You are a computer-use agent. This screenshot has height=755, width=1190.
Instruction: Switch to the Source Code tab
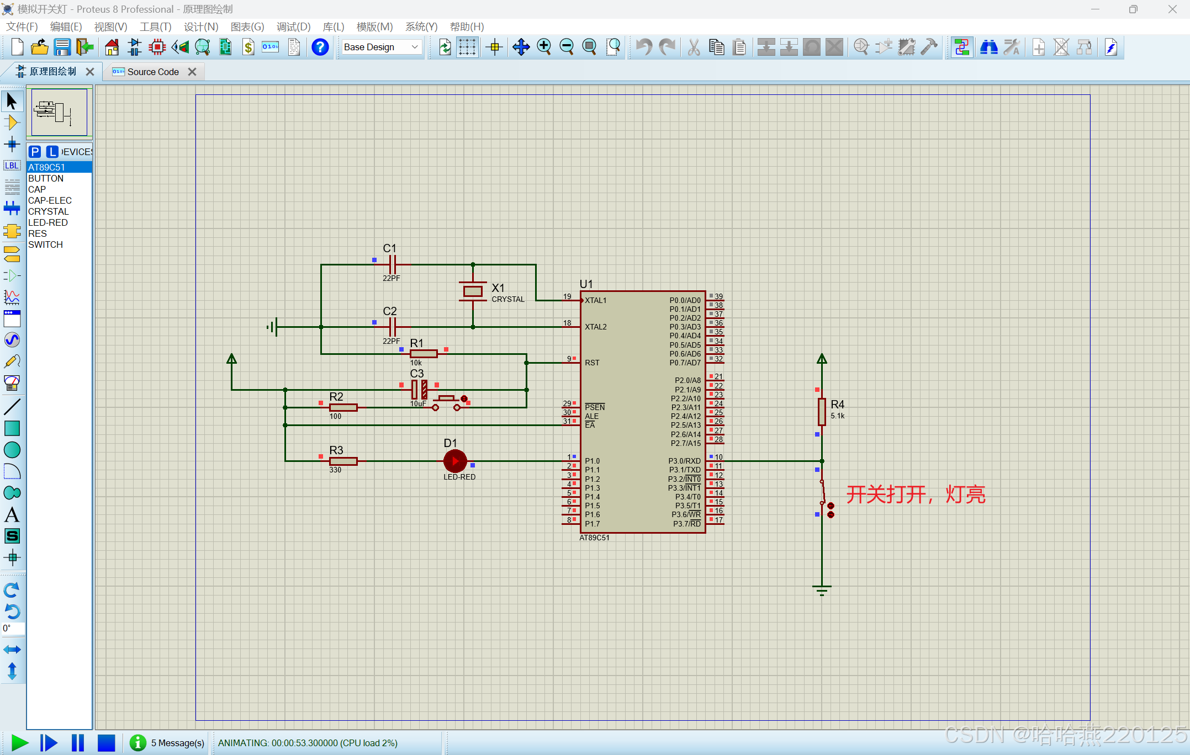coord(152,72)
